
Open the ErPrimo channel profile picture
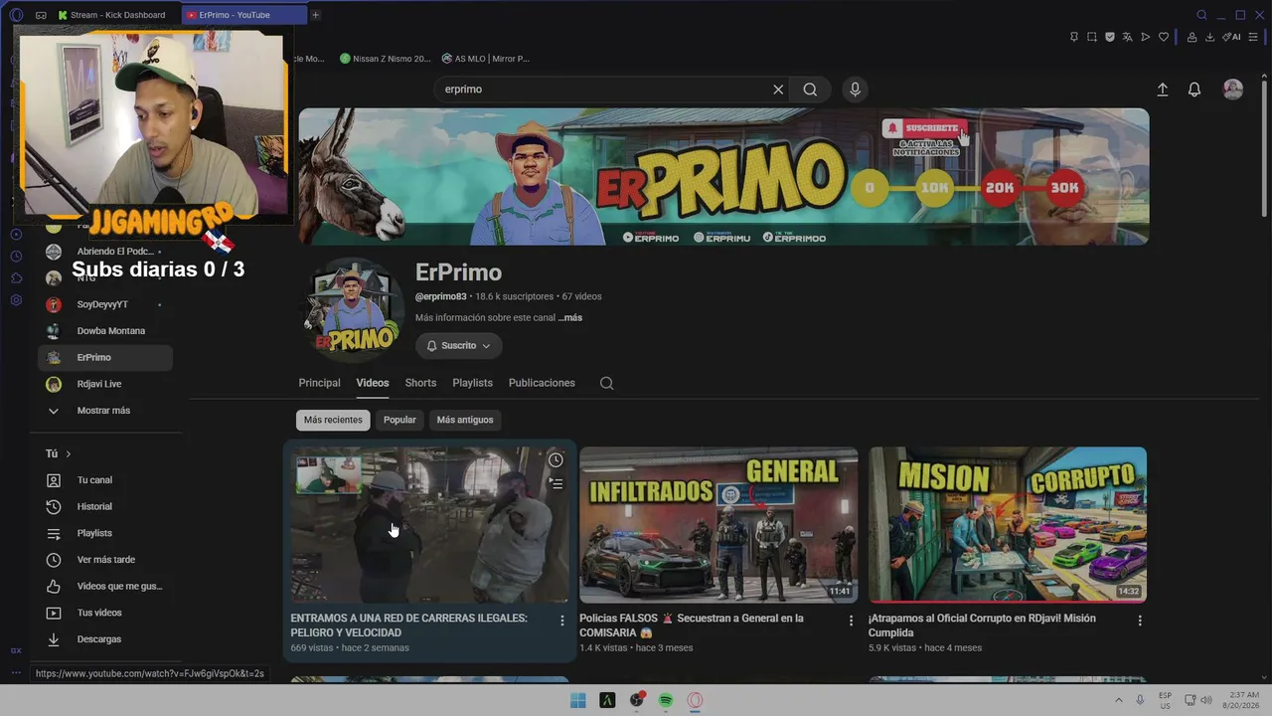351,309
